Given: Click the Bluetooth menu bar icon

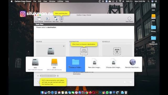Looking at the screenshot, I should 117,1.
